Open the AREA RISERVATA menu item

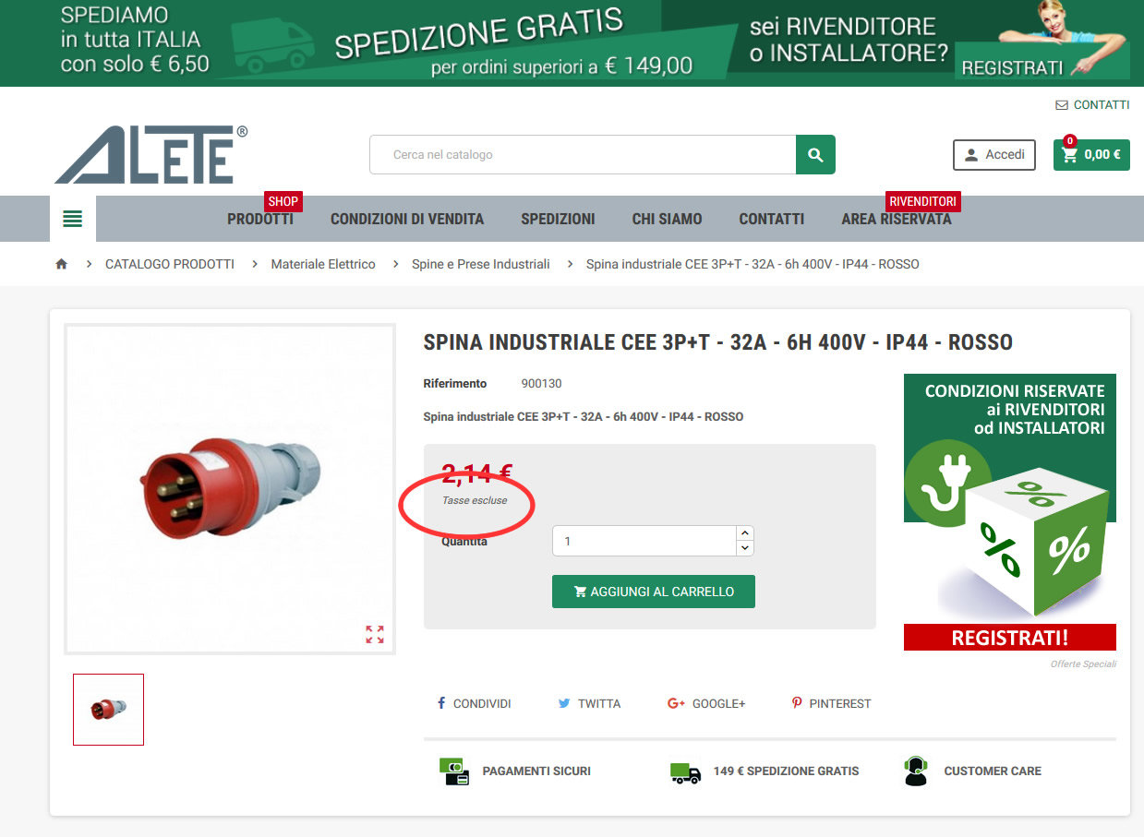(x=897, y=219)
